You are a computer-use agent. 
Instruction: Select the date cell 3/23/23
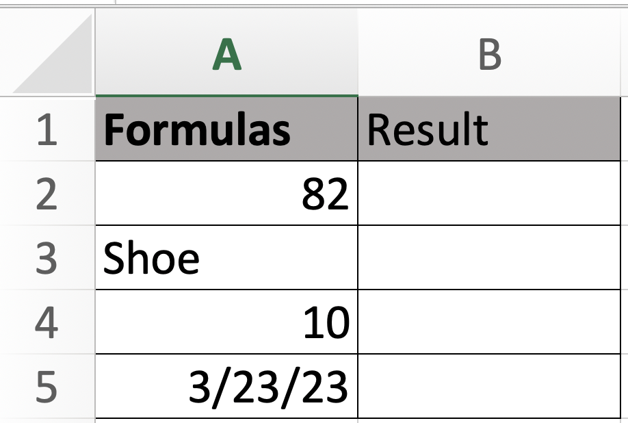click(x=226, y=387)
